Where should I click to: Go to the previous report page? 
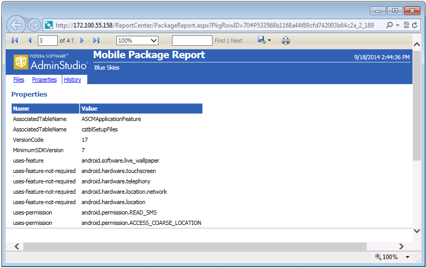pos(30,41)
